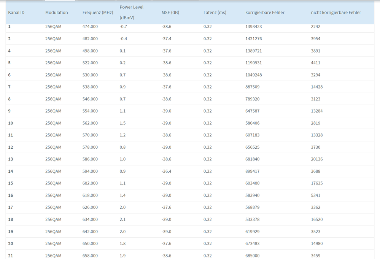380x259 pixels.
Task: Click correctable errors value 887509
Action: pos(252,87)
